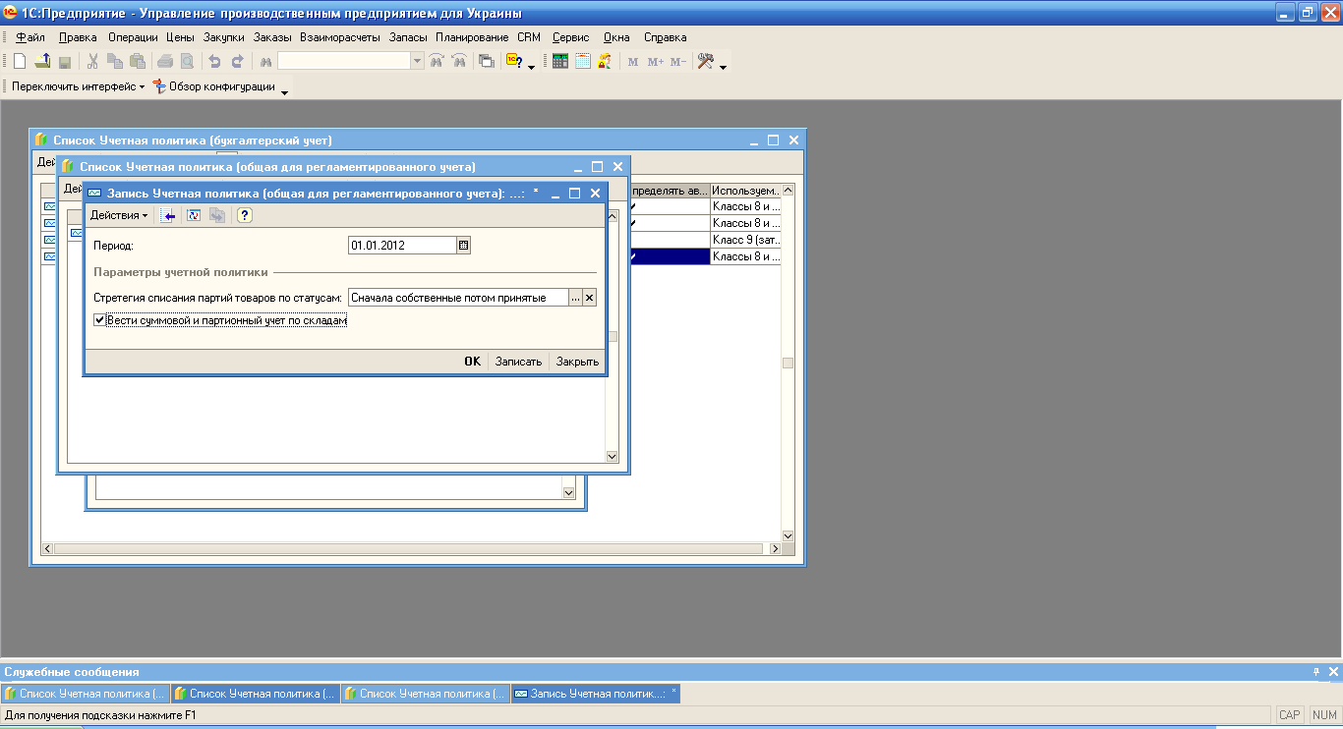Image resolution: width=1343 pixels, height=729 pixels.
Task: Confirm the record with OK button
Action: 472,362
